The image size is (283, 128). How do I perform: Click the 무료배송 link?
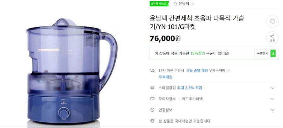(165, 77)
